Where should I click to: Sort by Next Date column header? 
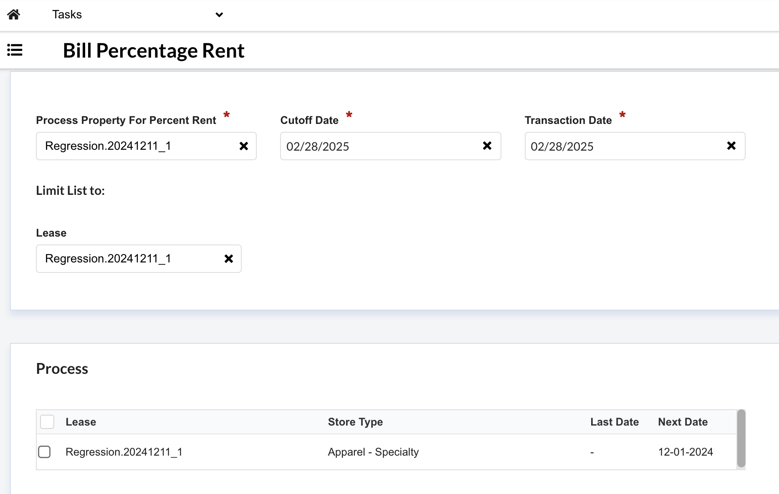point(683,422)
